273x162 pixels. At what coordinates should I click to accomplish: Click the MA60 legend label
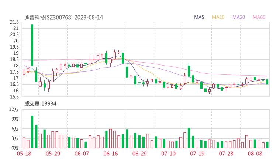259,17
